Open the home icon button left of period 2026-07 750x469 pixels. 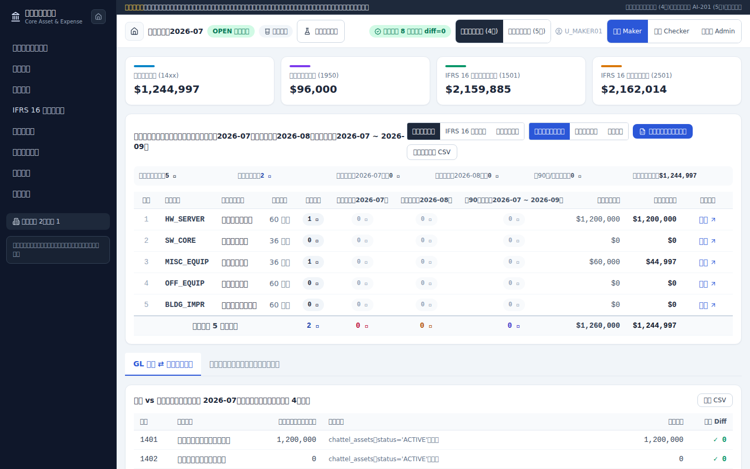tap(134, 31)
